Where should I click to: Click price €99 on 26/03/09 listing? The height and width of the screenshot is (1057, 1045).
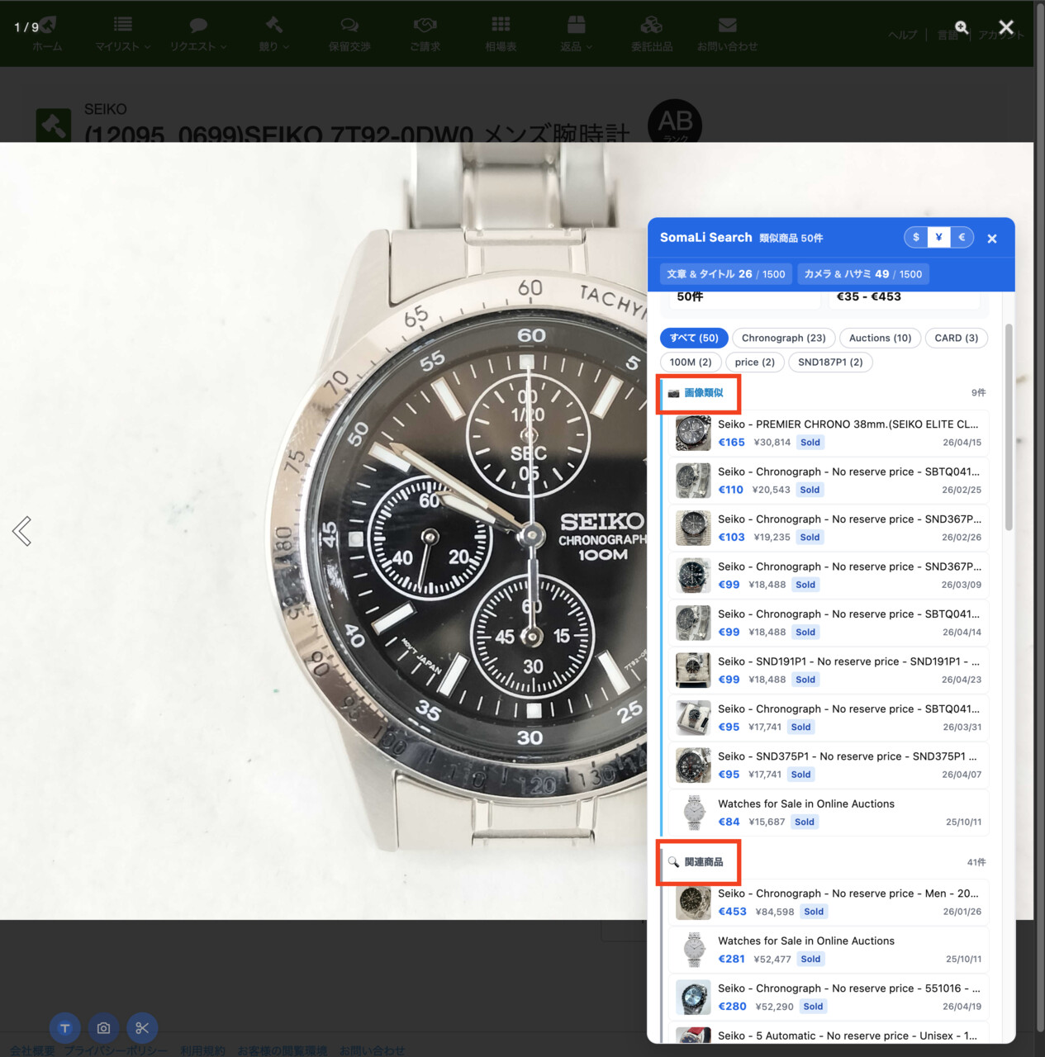coord(729,585)
